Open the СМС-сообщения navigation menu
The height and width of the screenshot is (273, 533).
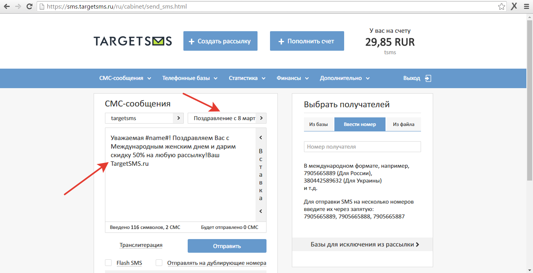tap(125, 78)
